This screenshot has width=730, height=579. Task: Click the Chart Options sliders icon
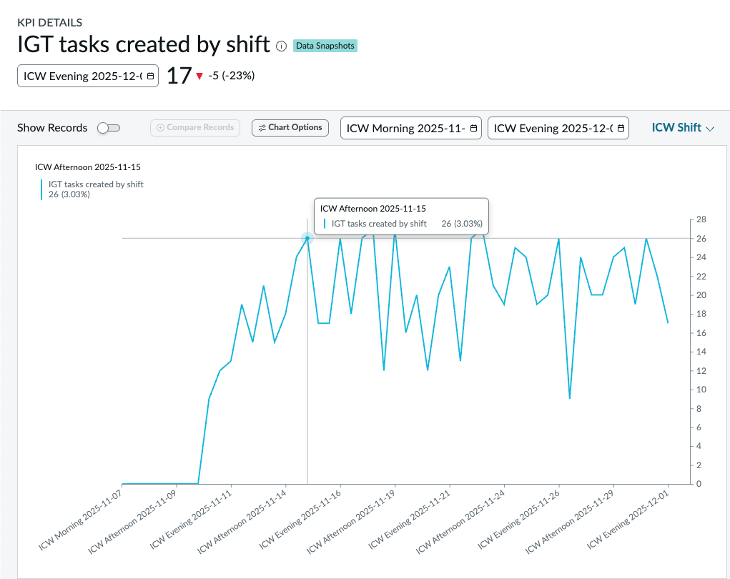click(262, 127)
